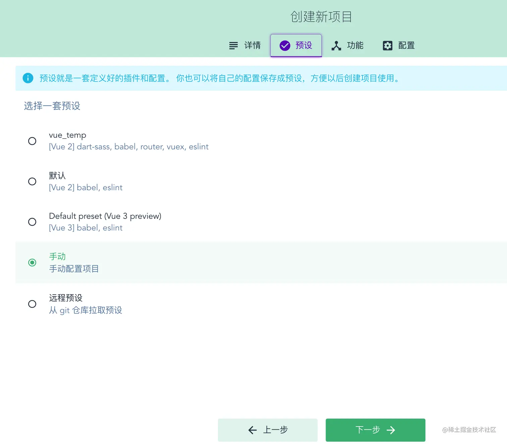507x444 pixels.
Task: Click the blue info icon in the banner
Action: 28,78
